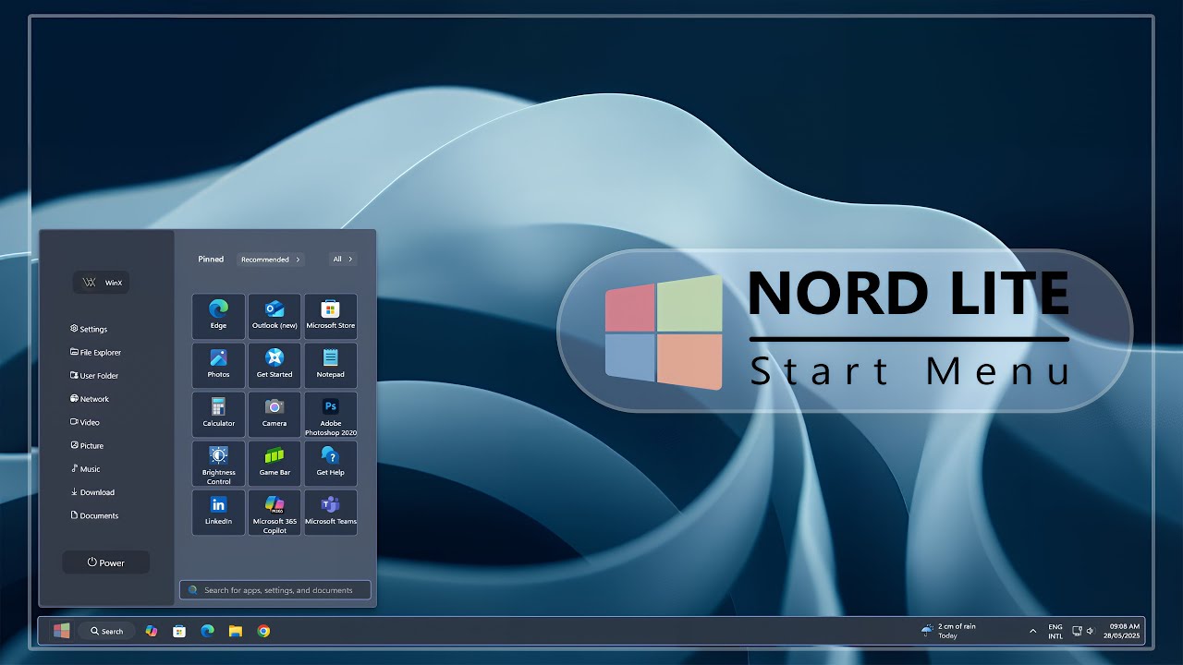Launch Game Bar pinned app
Image resolution: width=1183 pixels, height=665 pixels.
(x=274, y=463)
